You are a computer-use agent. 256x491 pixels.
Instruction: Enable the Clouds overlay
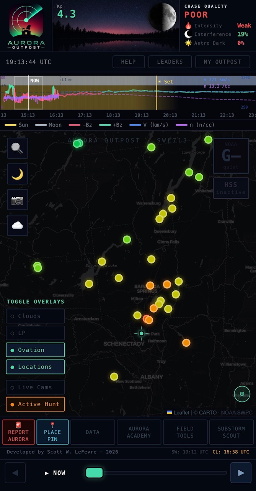(36, 316)
